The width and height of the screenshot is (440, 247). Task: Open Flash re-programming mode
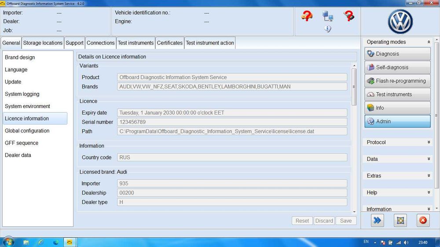[x=397, y=81]
